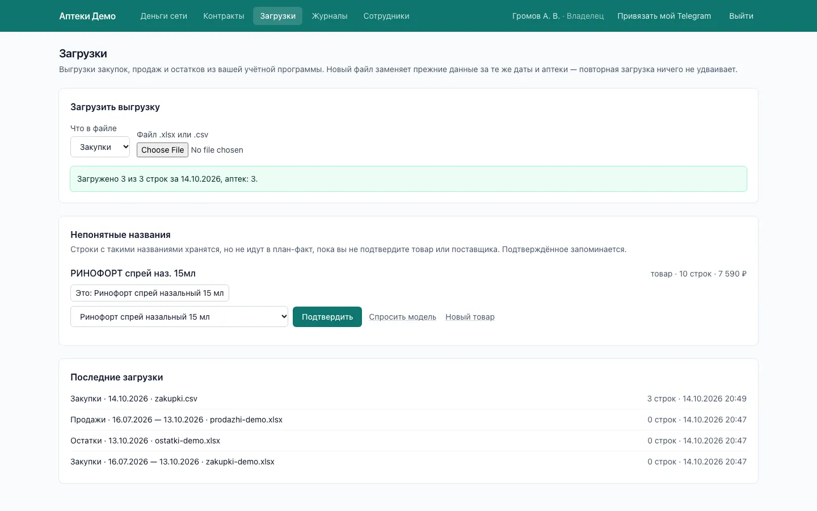
Task: Click the Последние загрузки heading
Action: click(116, 377)
